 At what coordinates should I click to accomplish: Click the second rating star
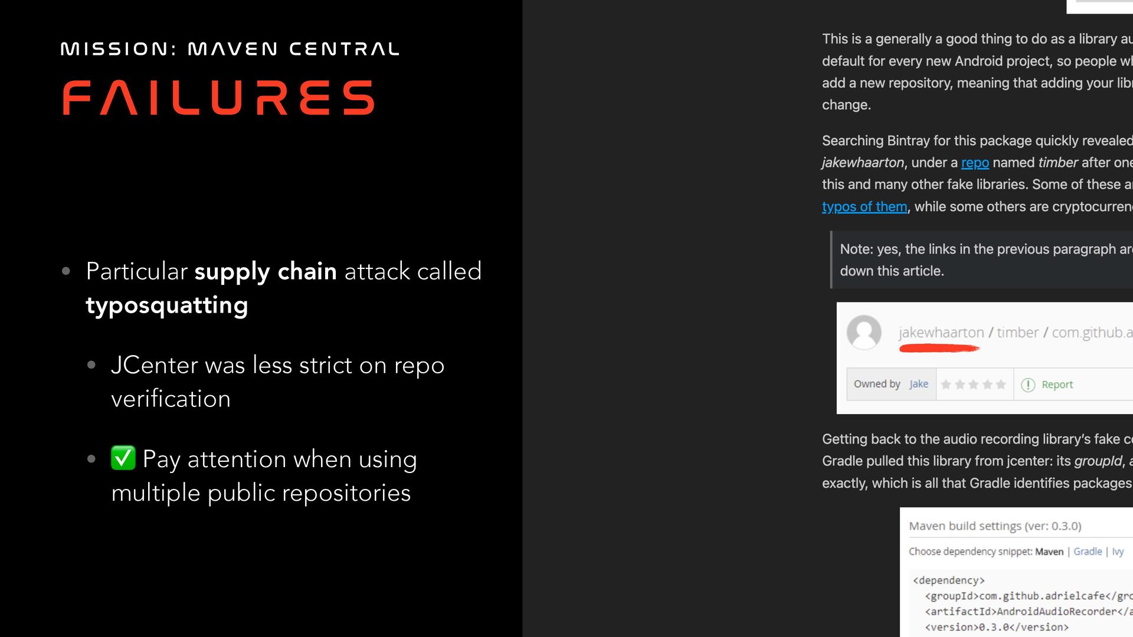[960, 385]
